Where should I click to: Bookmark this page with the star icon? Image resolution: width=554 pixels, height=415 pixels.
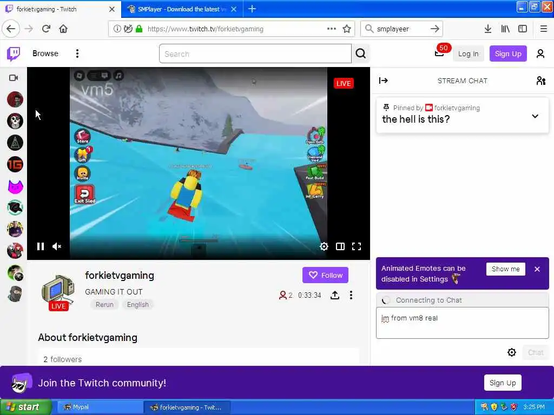click(347, 29)
